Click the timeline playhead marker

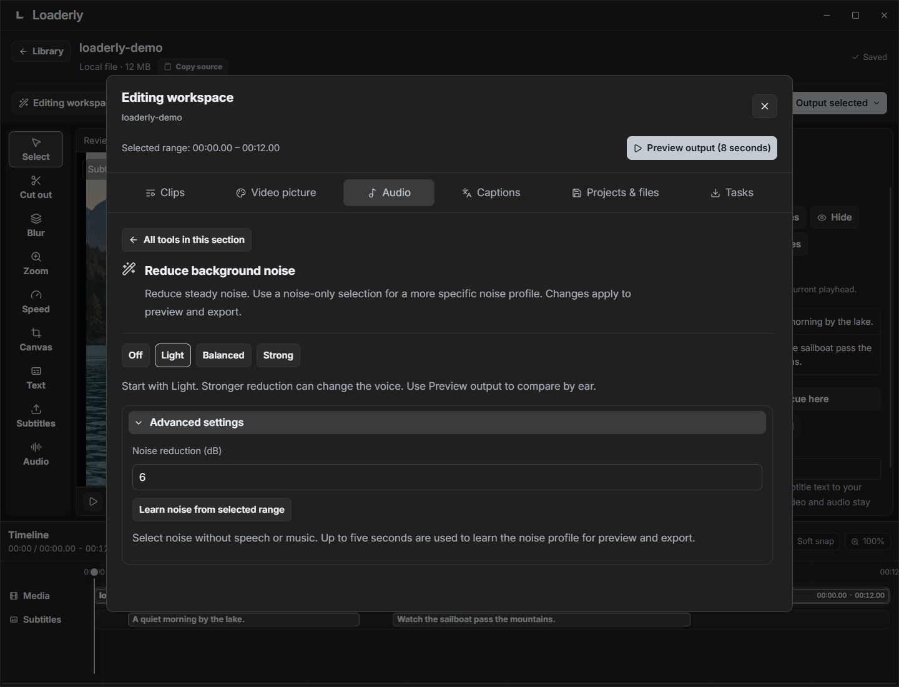point(94,572)
